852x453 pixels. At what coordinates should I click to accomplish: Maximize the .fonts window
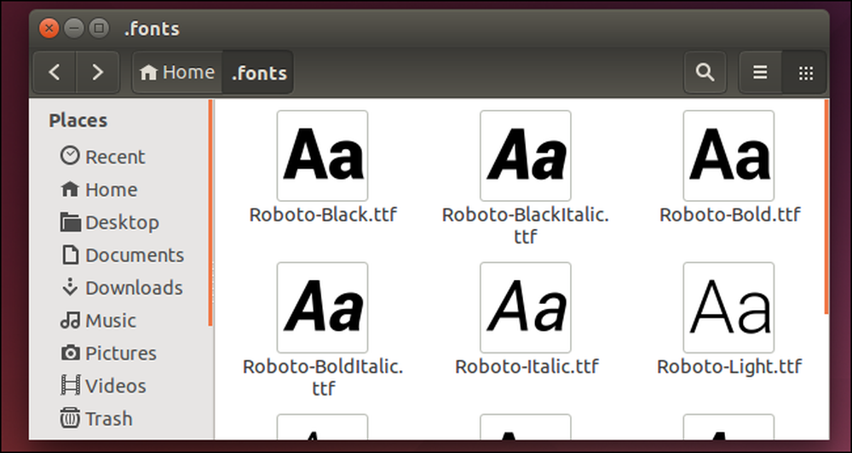coord(98,28)
